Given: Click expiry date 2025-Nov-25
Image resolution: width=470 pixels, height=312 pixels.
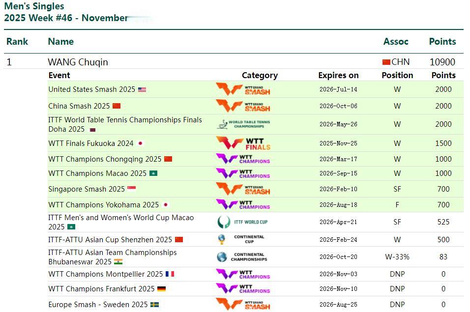Looking at the screenshot, I should (x=338, y=143).
